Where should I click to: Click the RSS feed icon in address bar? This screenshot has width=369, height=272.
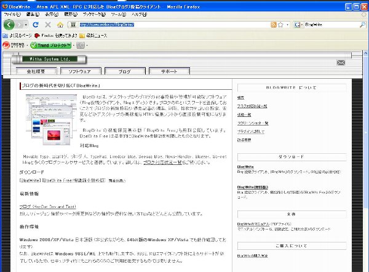pos(274,25)
